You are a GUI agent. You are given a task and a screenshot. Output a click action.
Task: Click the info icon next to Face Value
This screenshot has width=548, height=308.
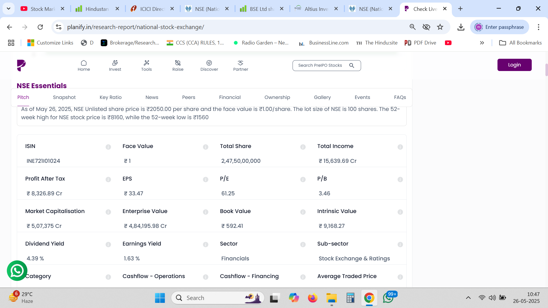pyautogui.click(x=205, y=147)
